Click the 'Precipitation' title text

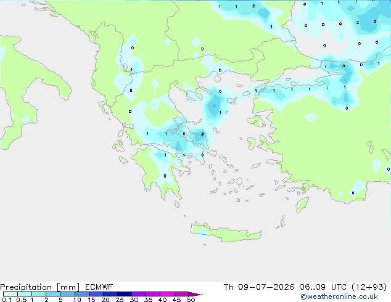point(26,287)
